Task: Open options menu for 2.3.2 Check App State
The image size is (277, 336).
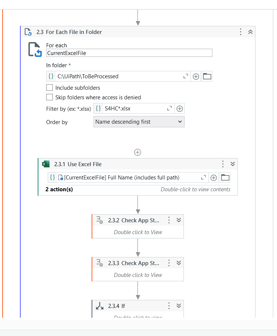Action: click(x=169, y=220)
